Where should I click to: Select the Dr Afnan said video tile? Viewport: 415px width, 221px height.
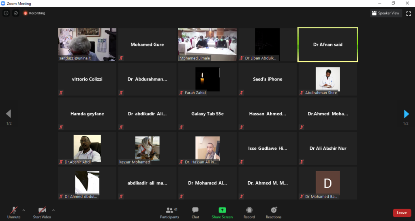pos(328,45)
